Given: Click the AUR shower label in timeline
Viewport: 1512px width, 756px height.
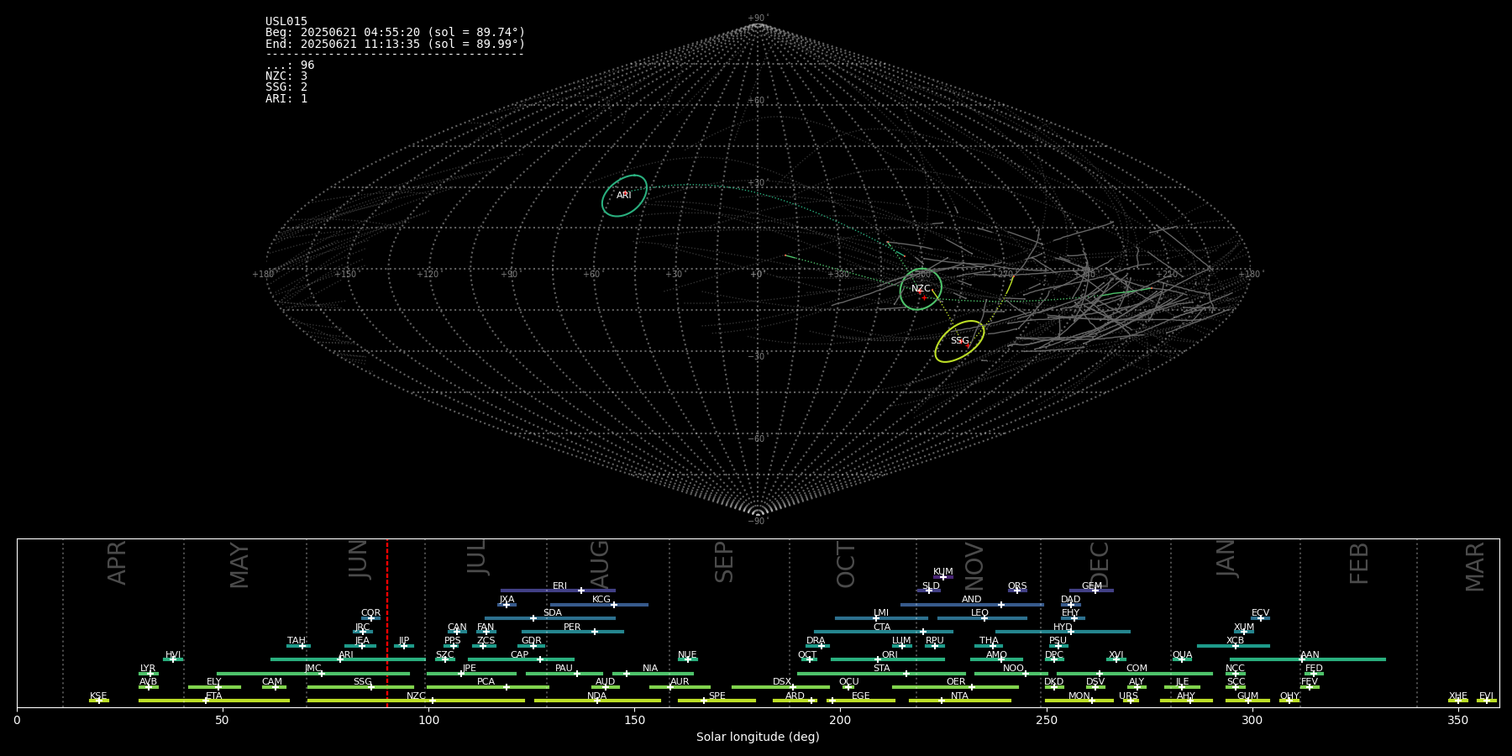Looking at the screenshot, I should (x=680, y=682).
